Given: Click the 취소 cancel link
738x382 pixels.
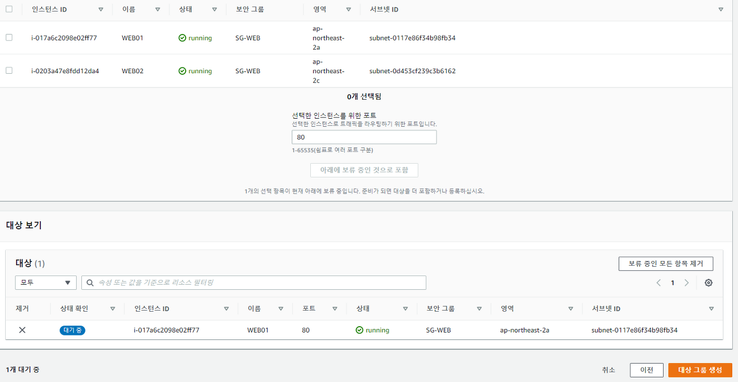Looking at the screenshot, I should click(608, 370).
